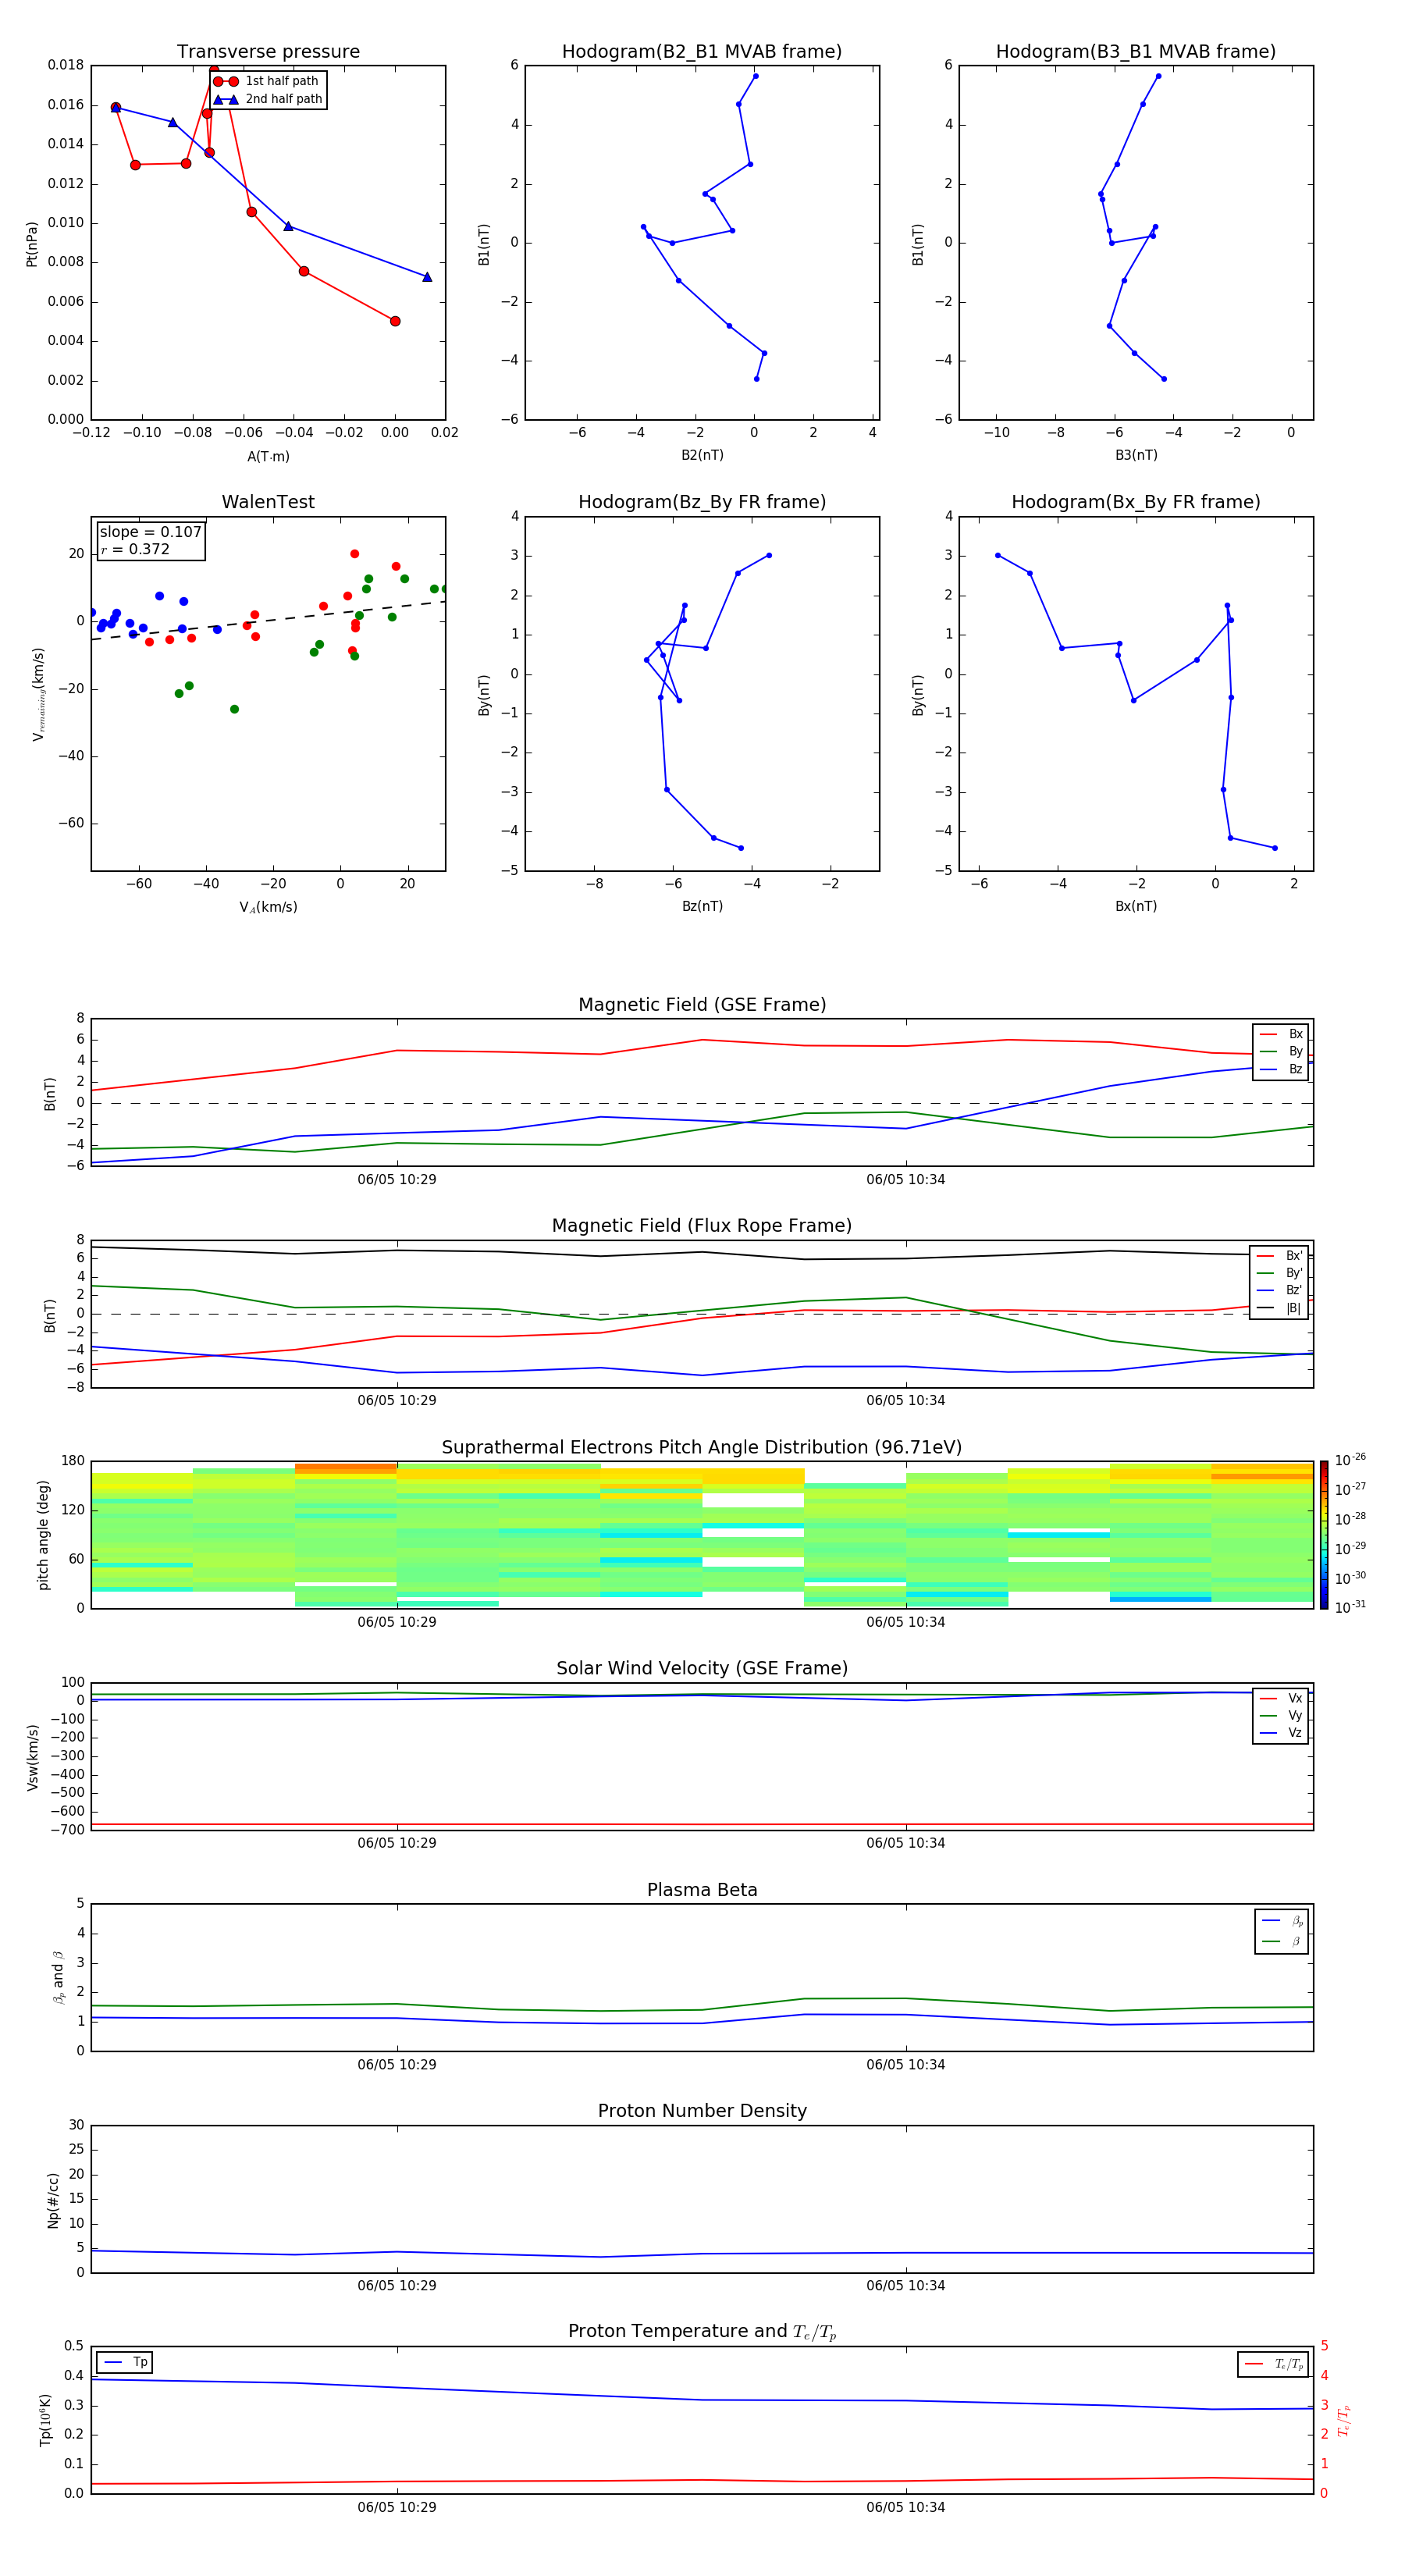Image resolution: width=1405 pixels, height=2576 pixels.
Task: Click the 'pitch angle (deg)' axis label
Action: pos(43,1535)
